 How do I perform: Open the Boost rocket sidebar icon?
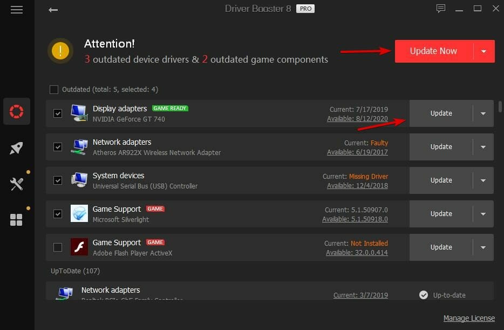(x=16, y=148)
